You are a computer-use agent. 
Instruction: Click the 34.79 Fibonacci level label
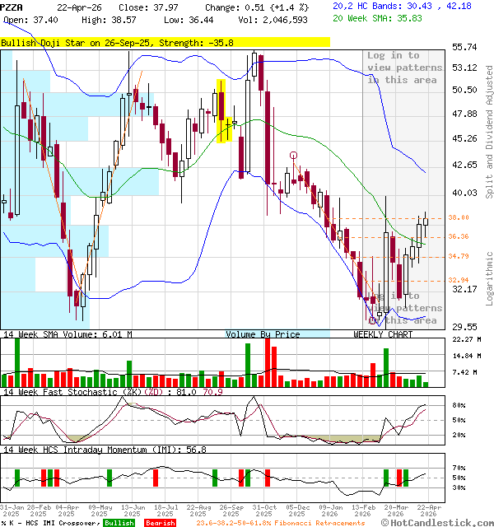pos(459,256)
